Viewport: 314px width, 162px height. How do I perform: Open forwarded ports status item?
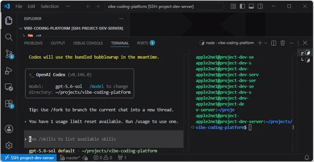pos(122,158)
